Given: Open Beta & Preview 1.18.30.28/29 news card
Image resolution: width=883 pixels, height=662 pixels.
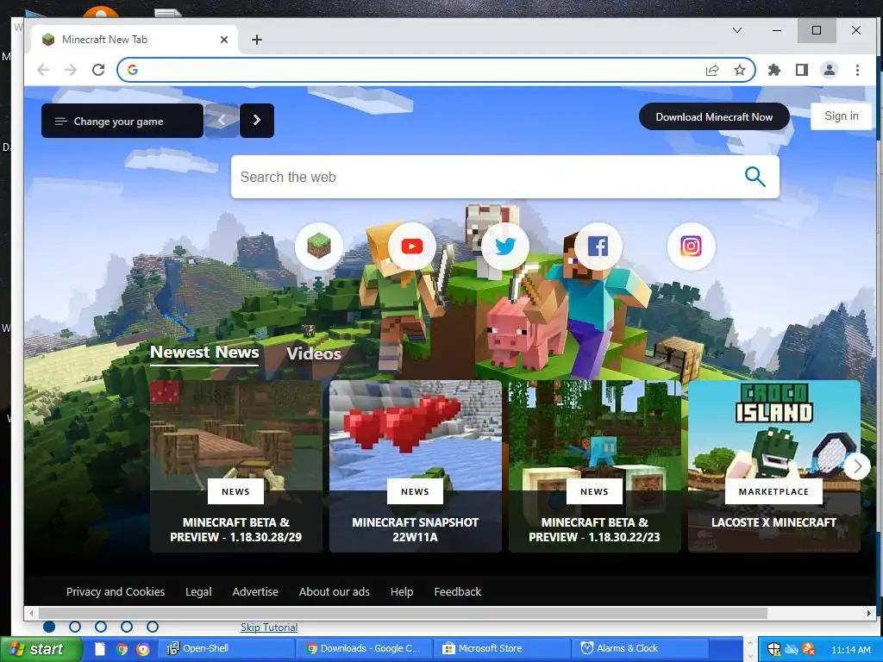Looking at the screenshot, I should (236, 466).
